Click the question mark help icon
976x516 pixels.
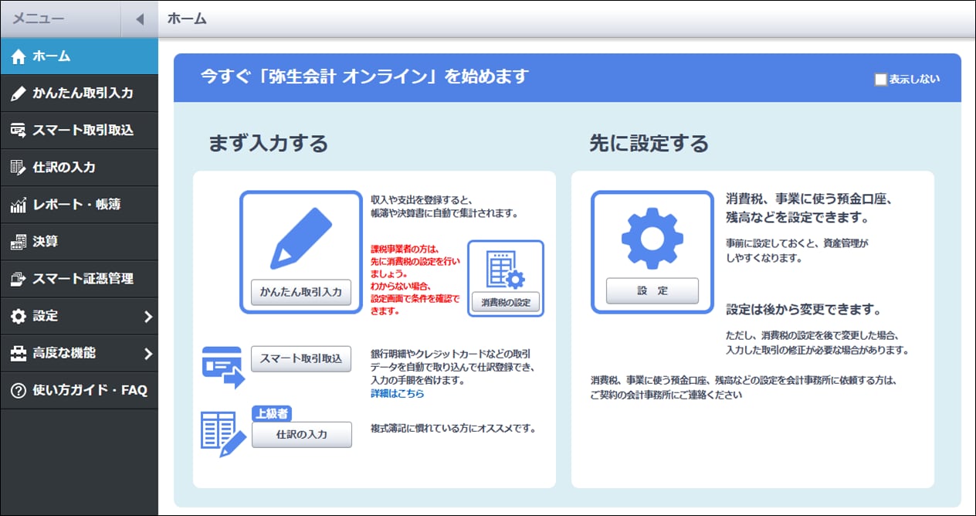point(19,390)
